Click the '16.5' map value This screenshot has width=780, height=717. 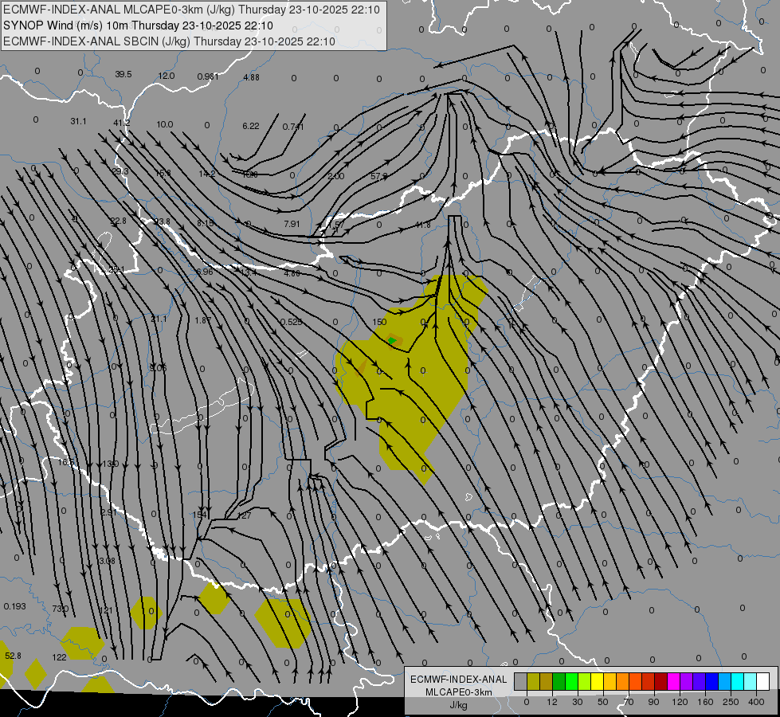[x=66, y=462]
